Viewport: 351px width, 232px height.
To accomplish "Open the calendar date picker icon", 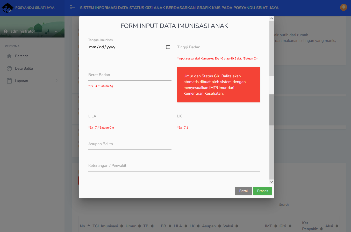I will click(168, 47).
